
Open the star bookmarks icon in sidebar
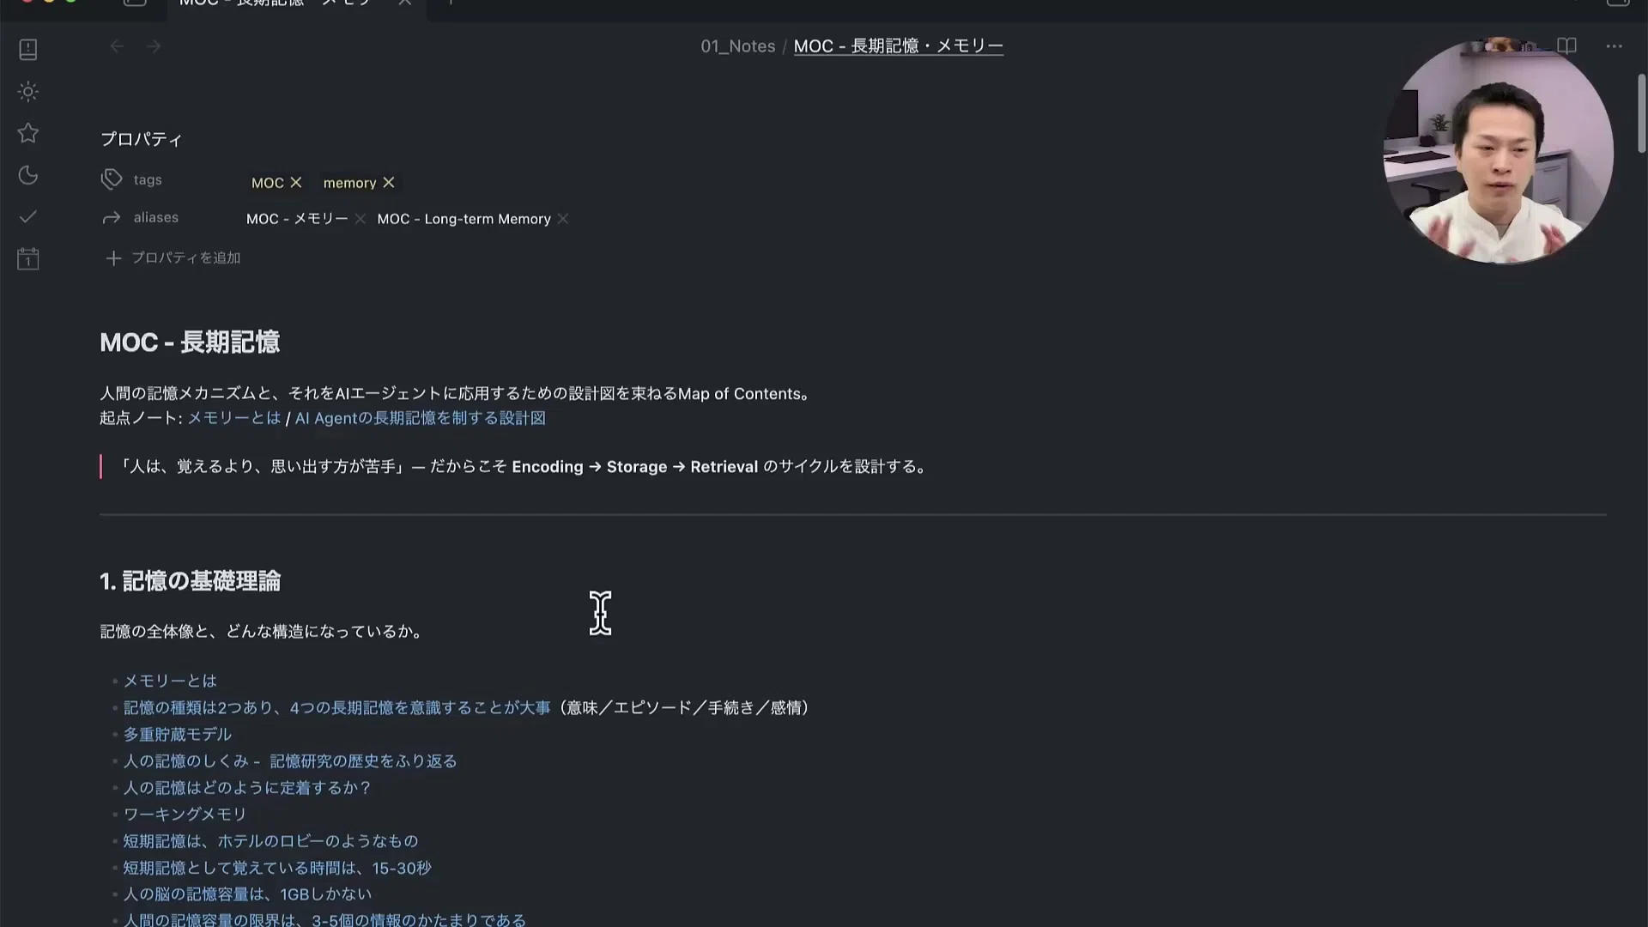[x=28, y=133]
